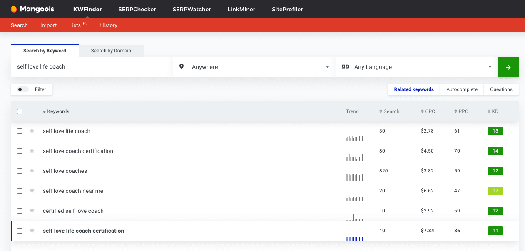The image size is (525, 251).
Task: Click the Mangools logo
Action: coord(32,9)
